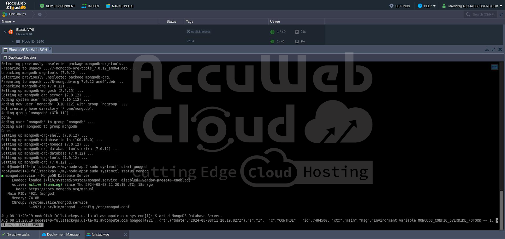This screenshot has height=239, width=505.
Task: Add a new environment group with plus icon
Action: point(40,14)
